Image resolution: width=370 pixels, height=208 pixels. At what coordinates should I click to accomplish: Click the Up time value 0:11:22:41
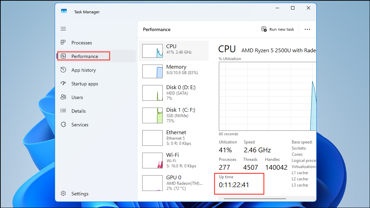[x=234, y=185]
